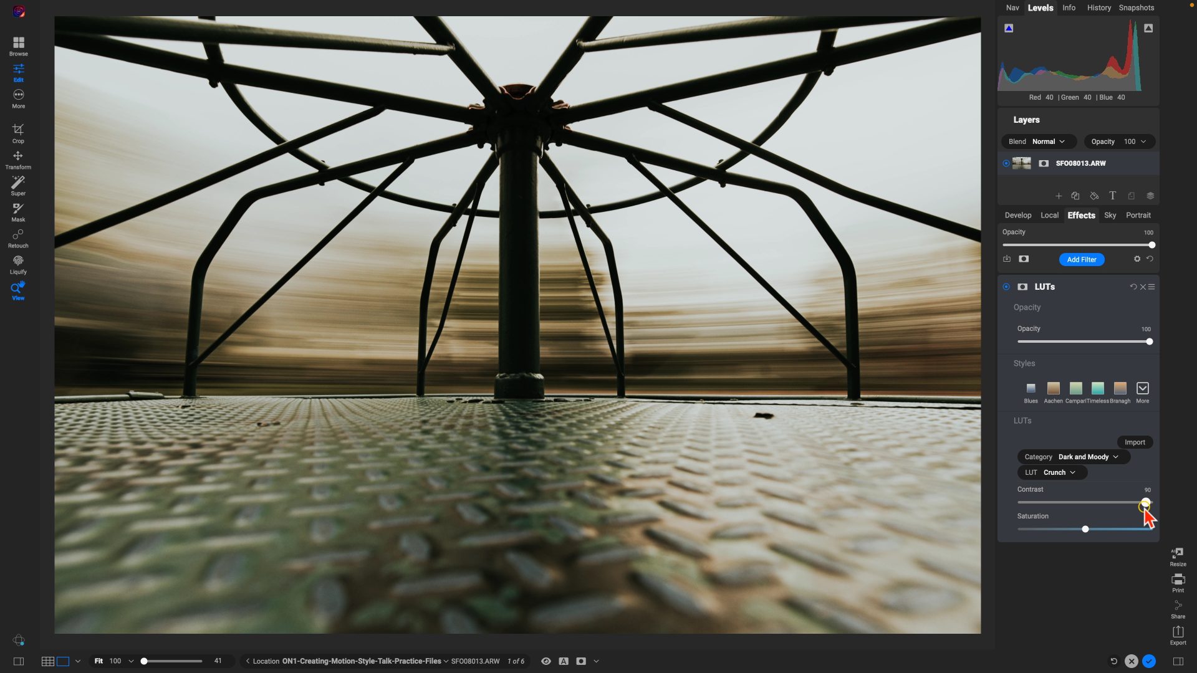
Task: Remove the LUTs filter with the X
Action: pos(1143,287)
